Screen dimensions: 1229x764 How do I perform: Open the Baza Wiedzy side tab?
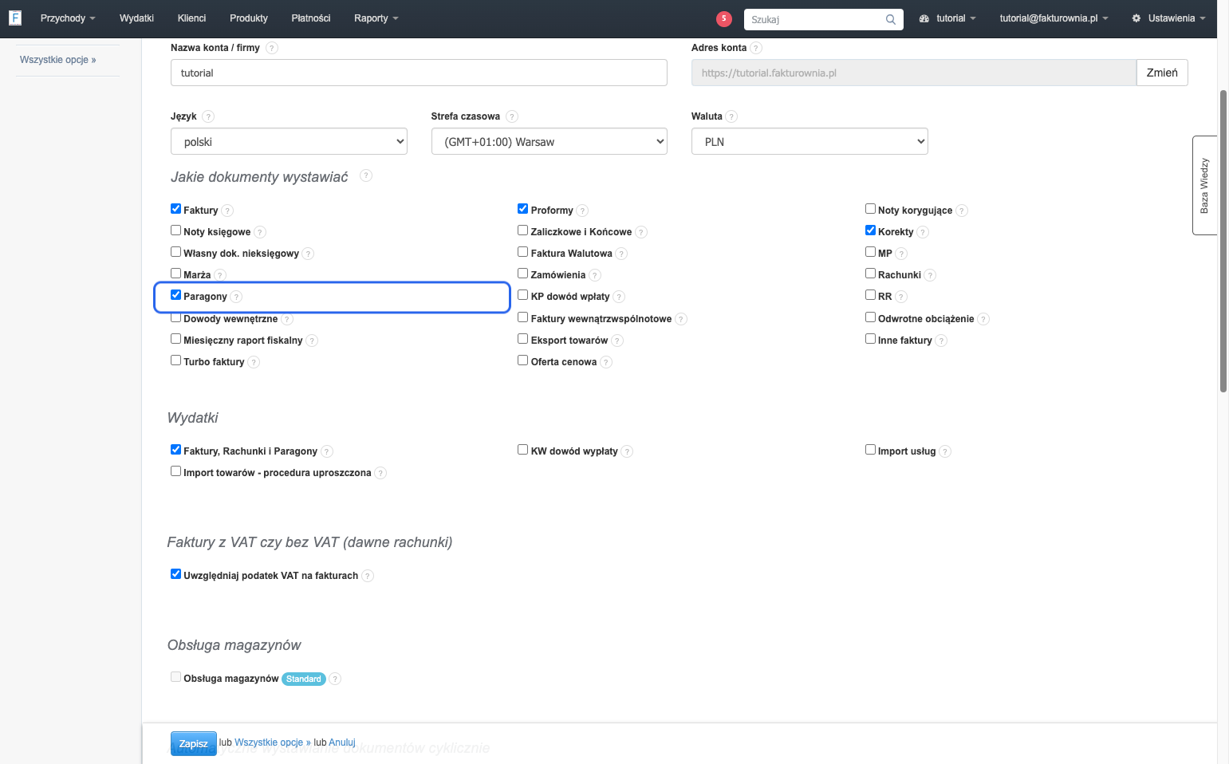[x=1204, y=186]
